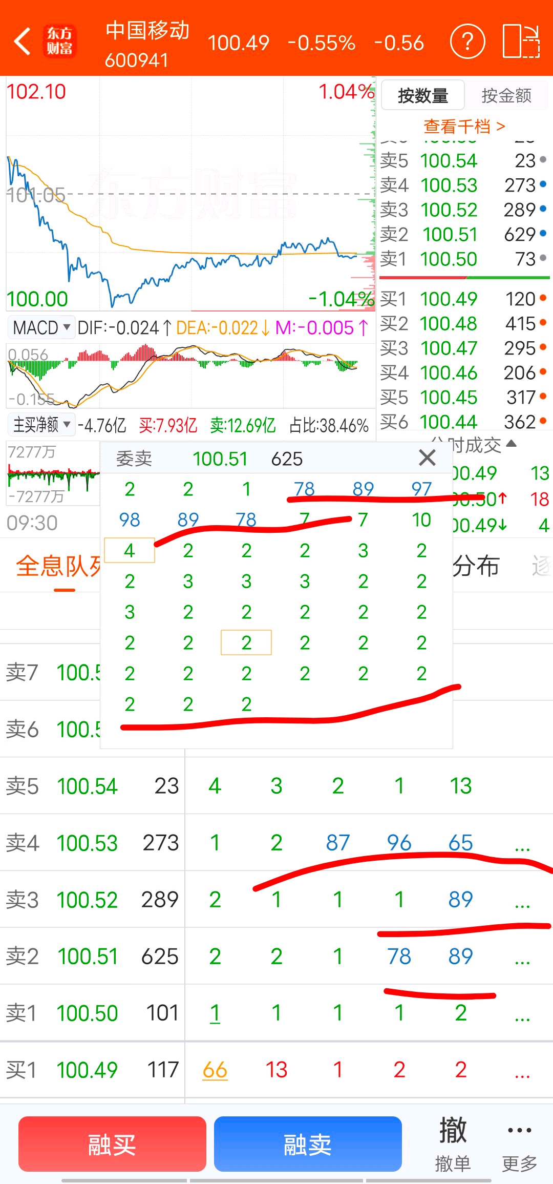Tap the 卖3 100.52 289 queue row
The image size is (553, 1184).
coord(276,899)
